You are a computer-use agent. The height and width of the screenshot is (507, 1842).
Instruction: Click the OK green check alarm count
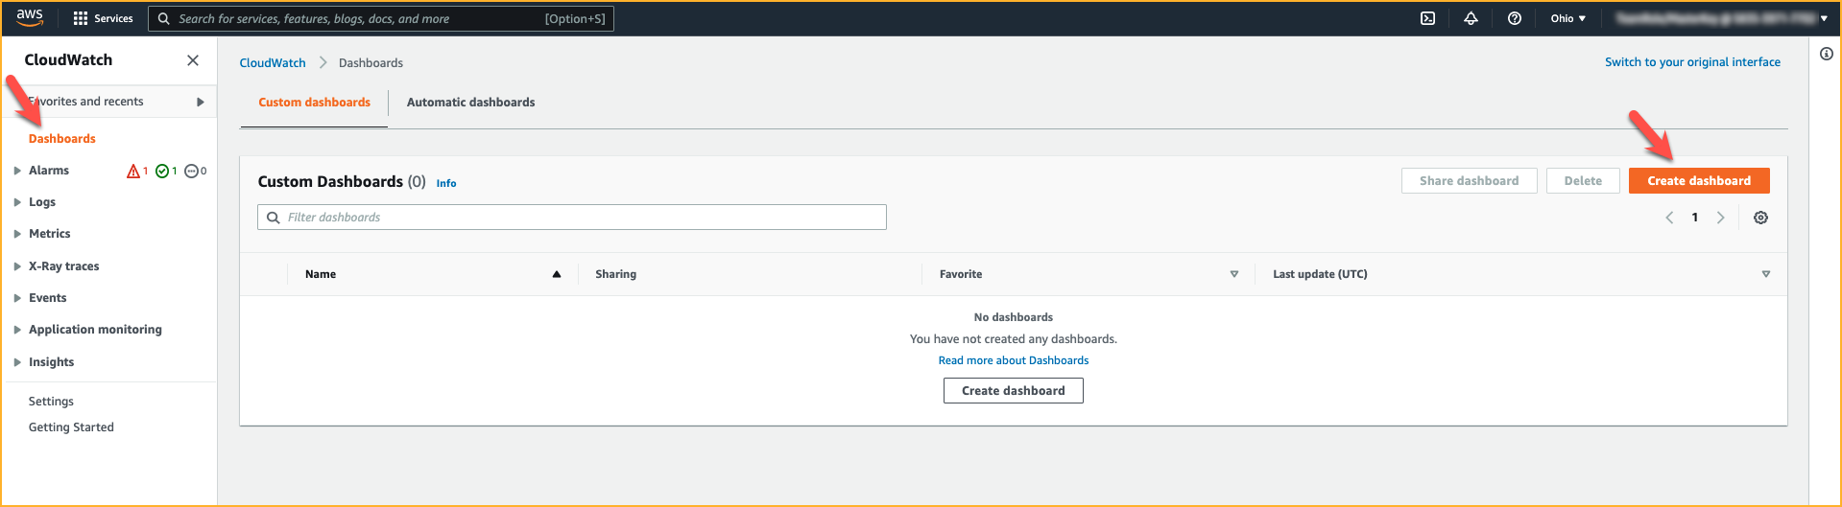coord(166,171)
